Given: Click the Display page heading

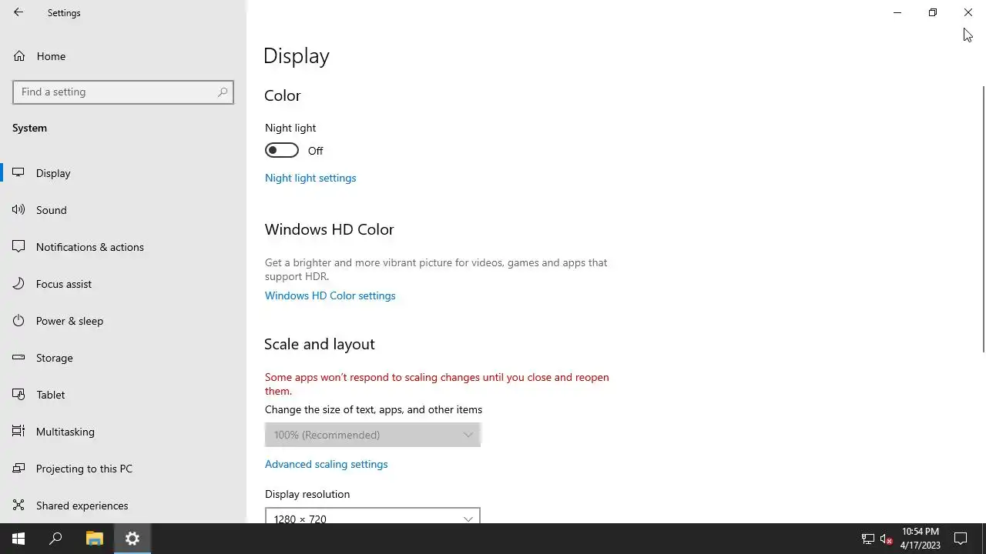Looking at the screenshot, I should pyautogui.click(x=297, y=56).
